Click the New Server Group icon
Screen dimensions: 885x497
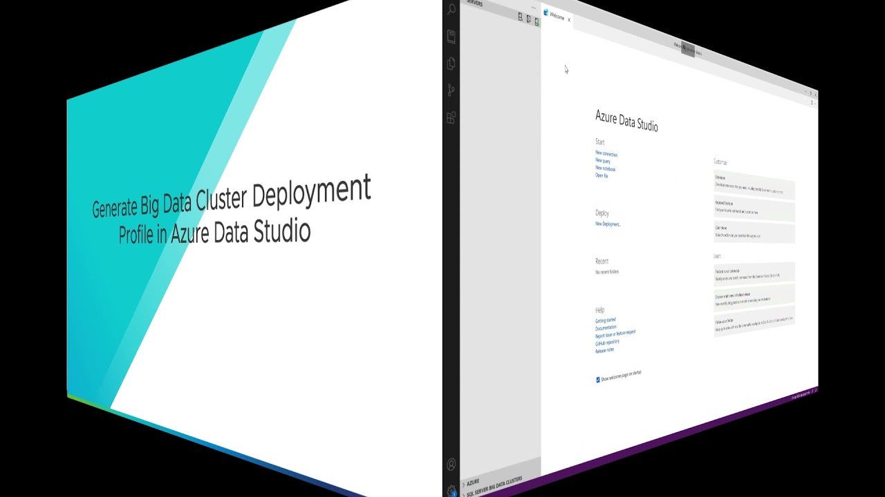529,19
